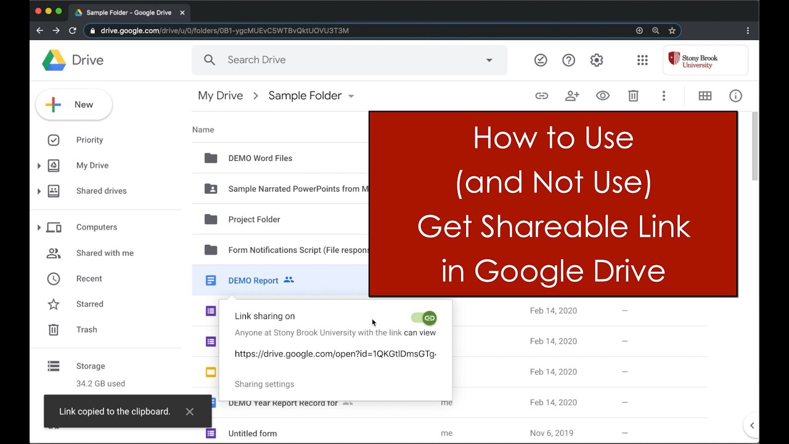Click the side panel collapse arrow
Image resolution: width=789 pixels, height=444 pixels.
coord(752,425)
